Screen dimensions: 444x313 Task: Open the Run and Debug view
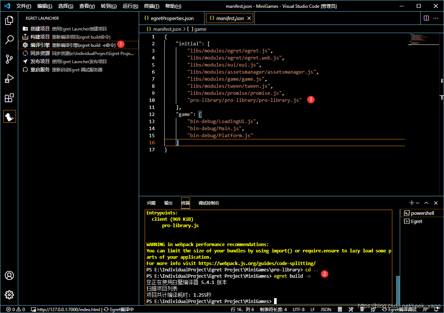(9, 78)
